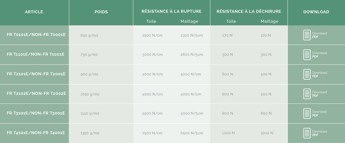
Task: Click PDF document icon for FR T1101E
Action: (x=307, y=55)
